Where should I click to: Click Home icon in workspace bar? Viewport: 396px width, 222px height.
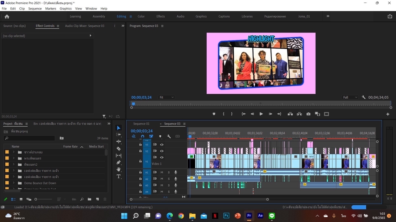click(7, 16)
